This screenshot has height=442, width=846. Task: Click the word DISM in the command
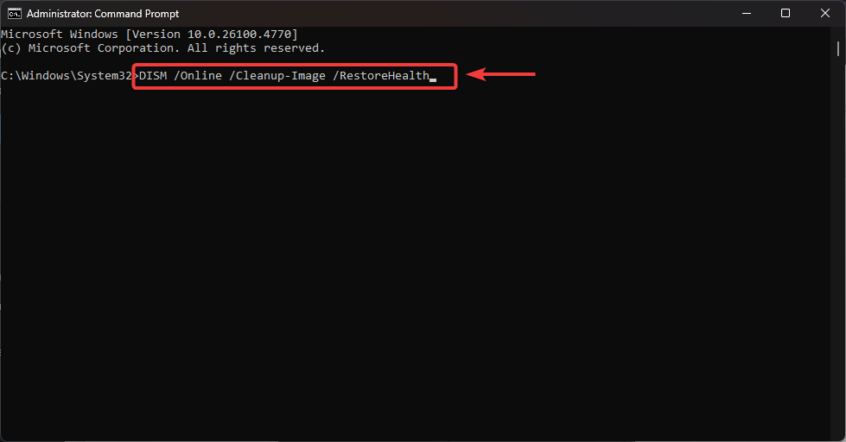(153, 76)
